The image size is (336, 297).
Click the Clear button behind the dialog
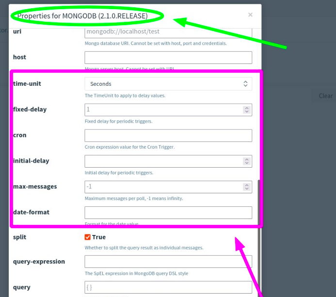[x=325, y=96]
